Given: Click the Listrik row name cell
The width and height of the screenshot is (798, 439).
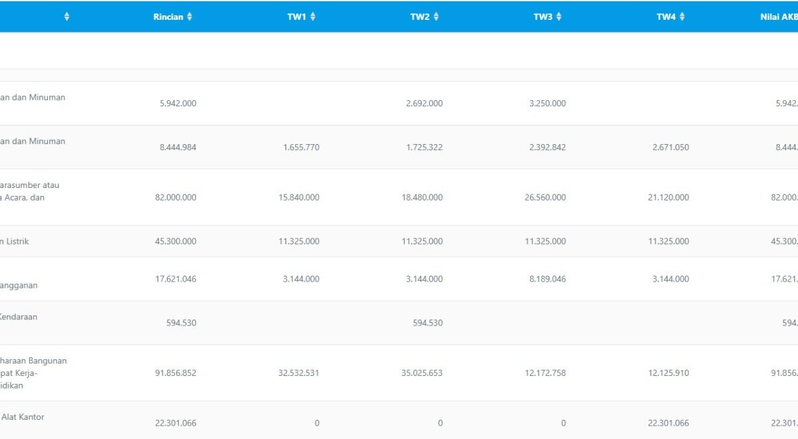Looking at the screenshot, I should coord(15,241).
